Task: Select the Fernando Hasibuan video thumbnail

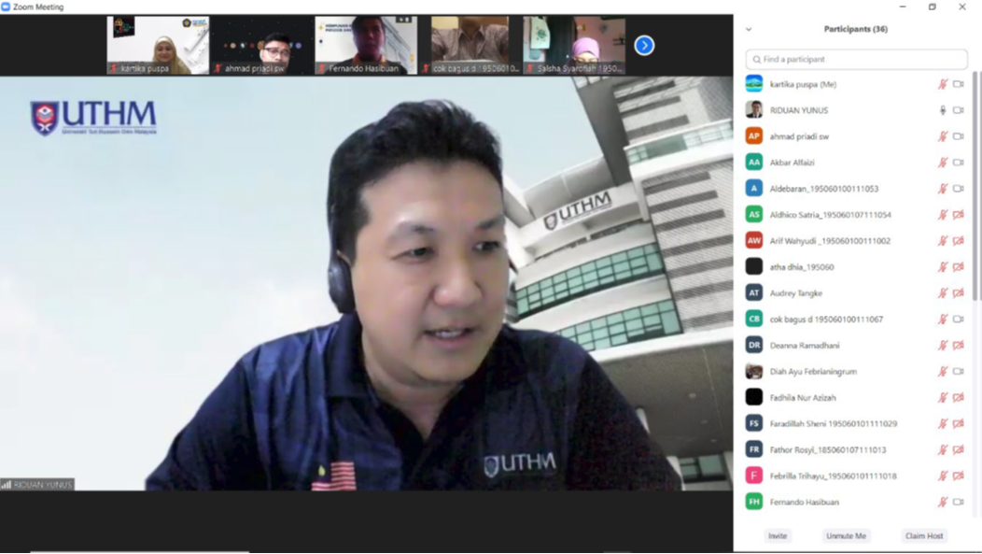Action: coord(366,46)
